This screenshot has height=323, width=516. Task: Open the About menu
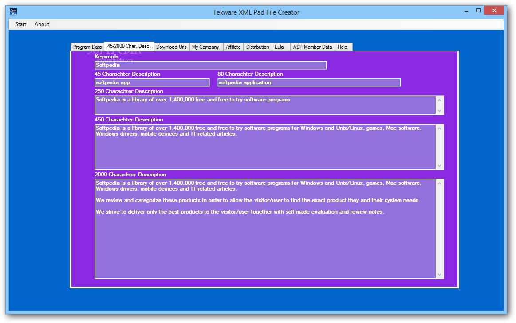(42, 24)
